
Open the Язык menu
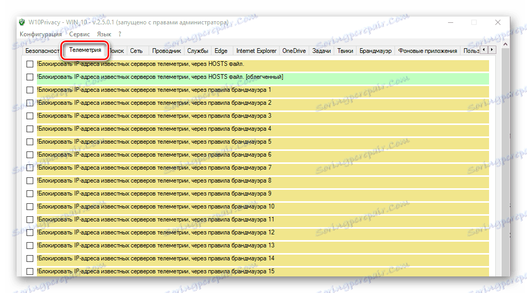(x=104, y=34)
